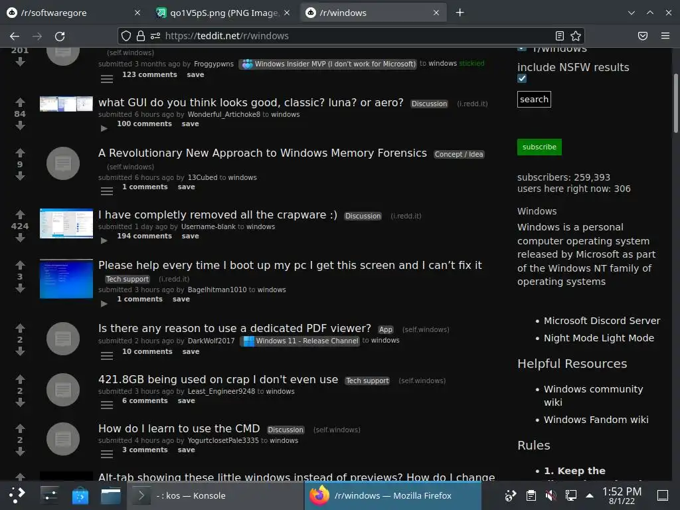Select the /r/windows tab
Image resolution: width=680 pixels, height=510 pixels.
pos(372,13)
